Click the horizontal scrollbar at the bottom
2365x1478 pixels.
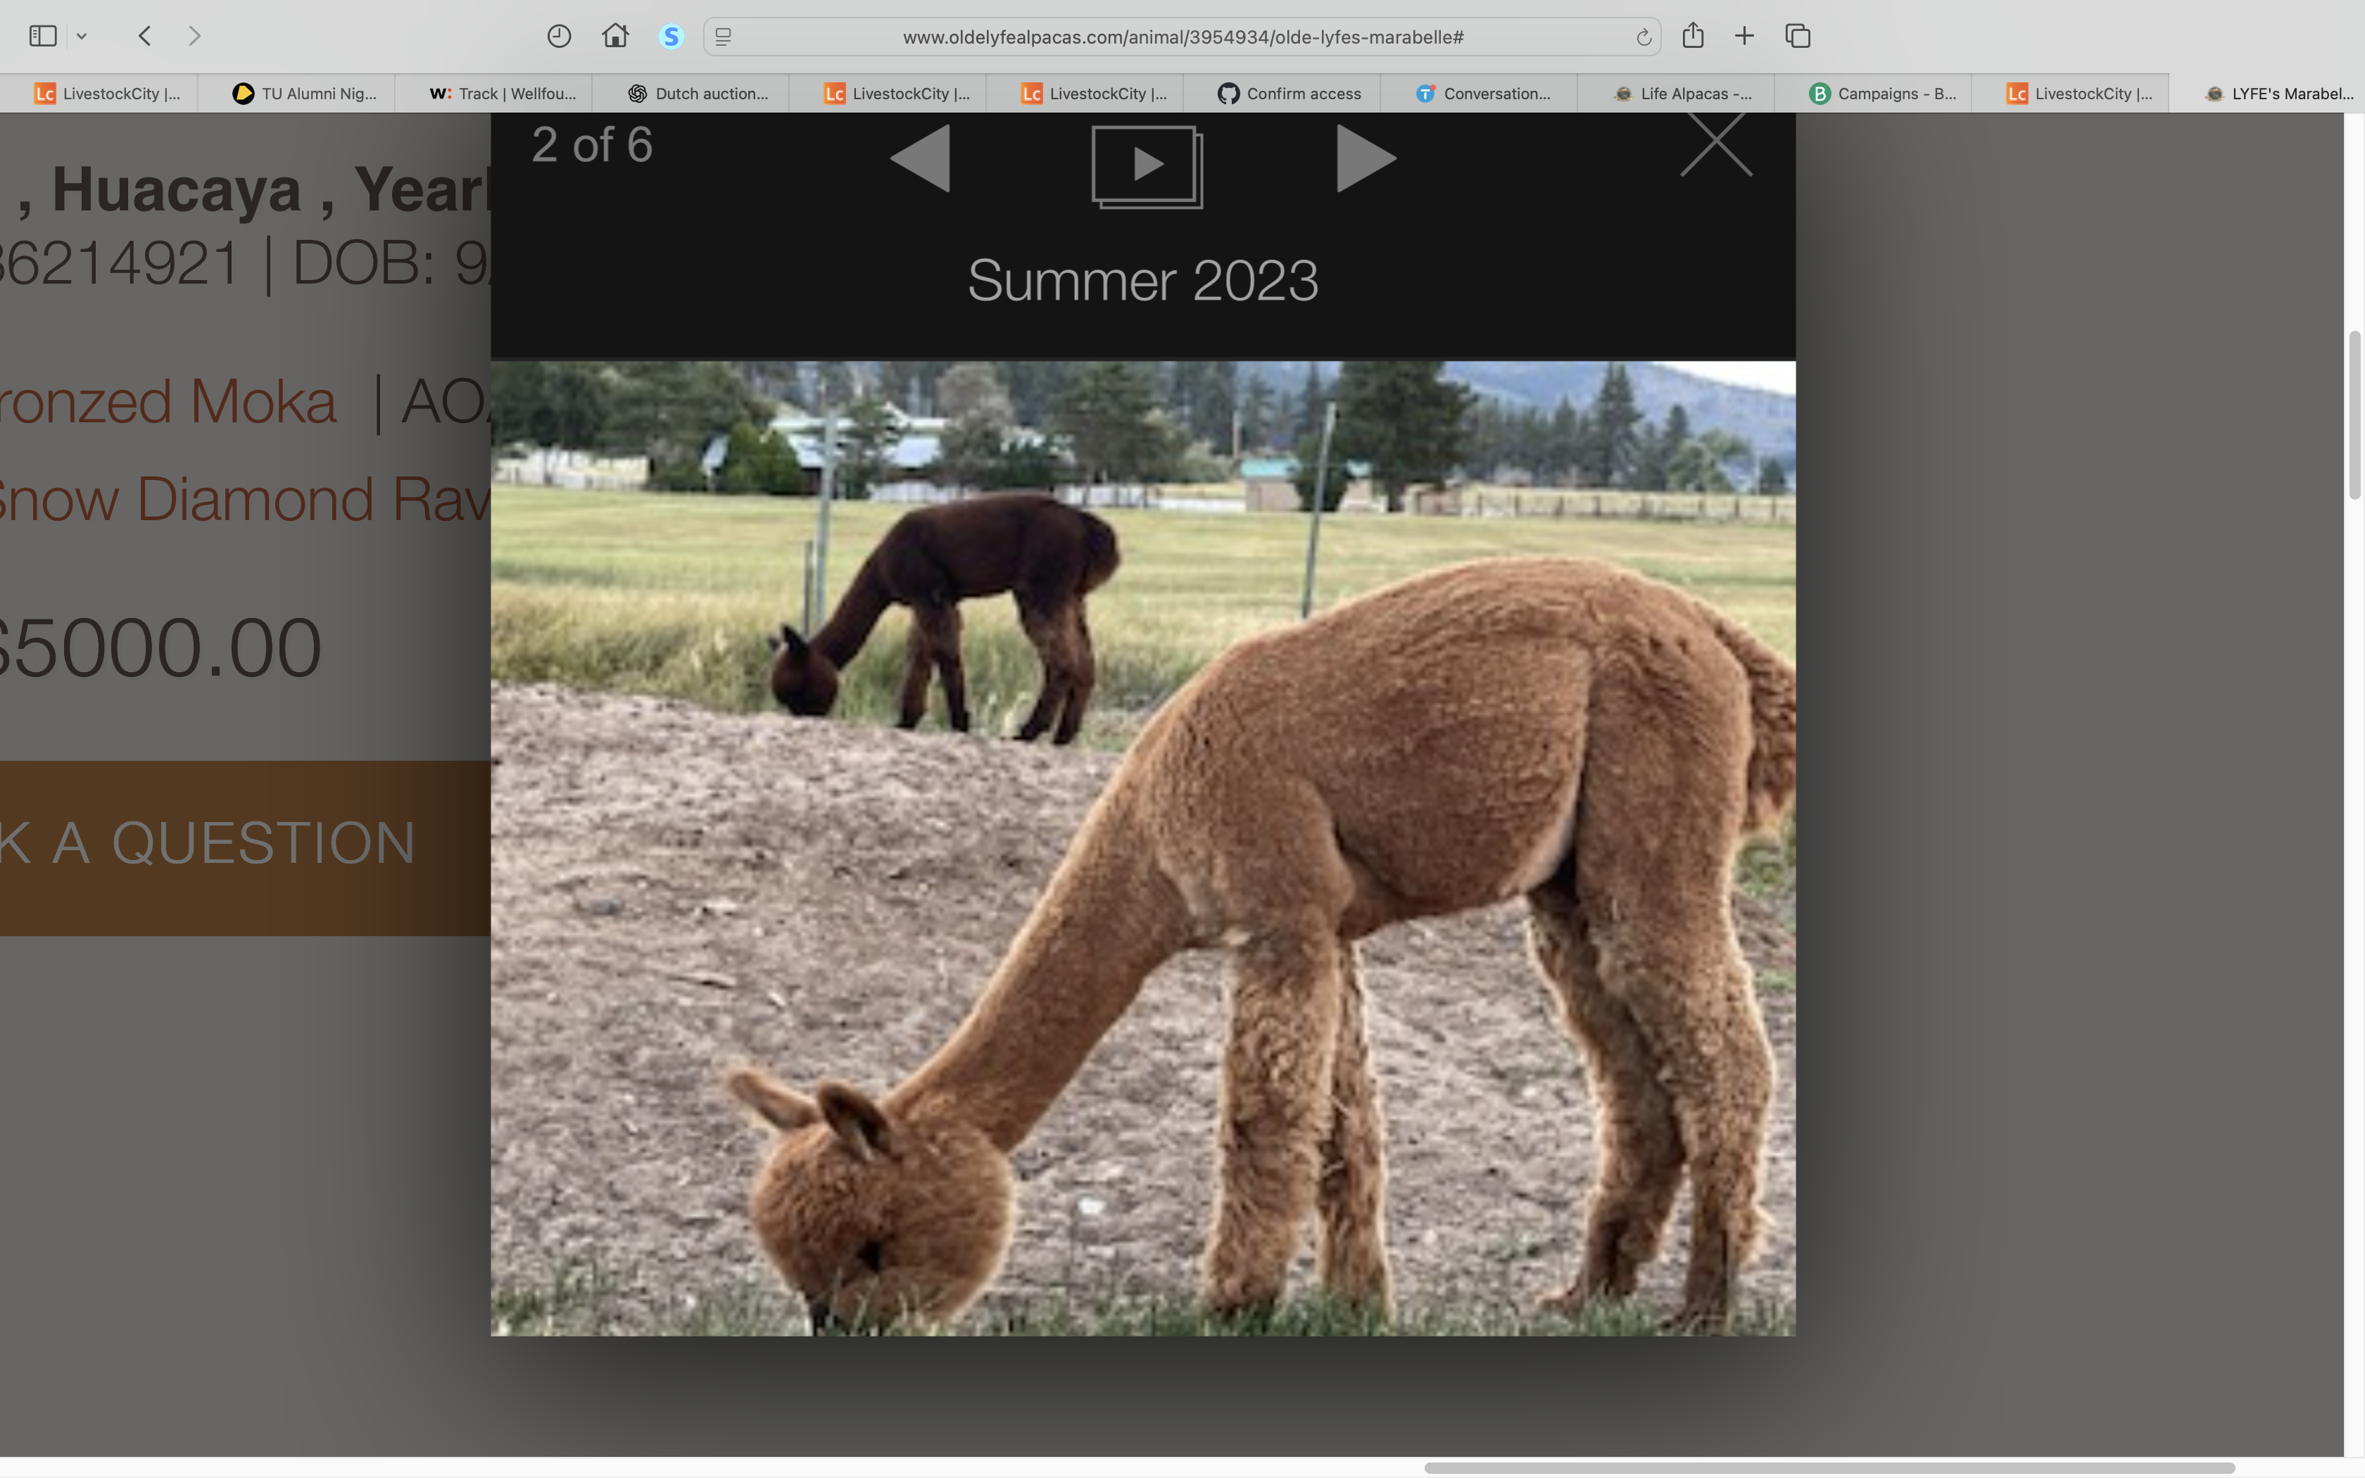[1829, 1467]
